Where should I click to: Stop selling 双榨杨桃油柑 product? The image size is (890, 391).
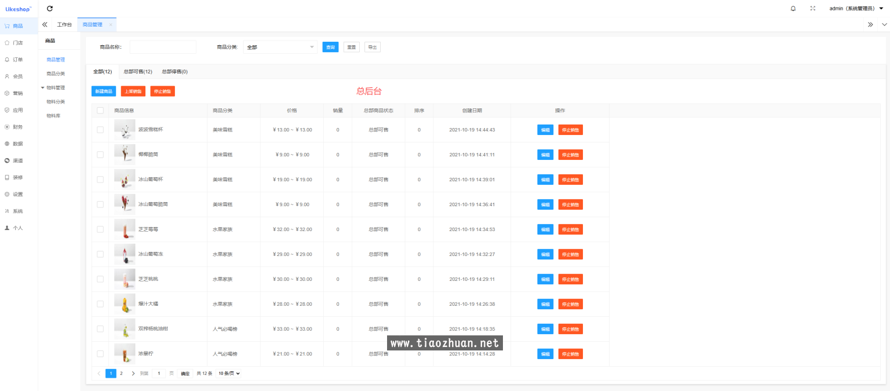click(x=571, y=329)
